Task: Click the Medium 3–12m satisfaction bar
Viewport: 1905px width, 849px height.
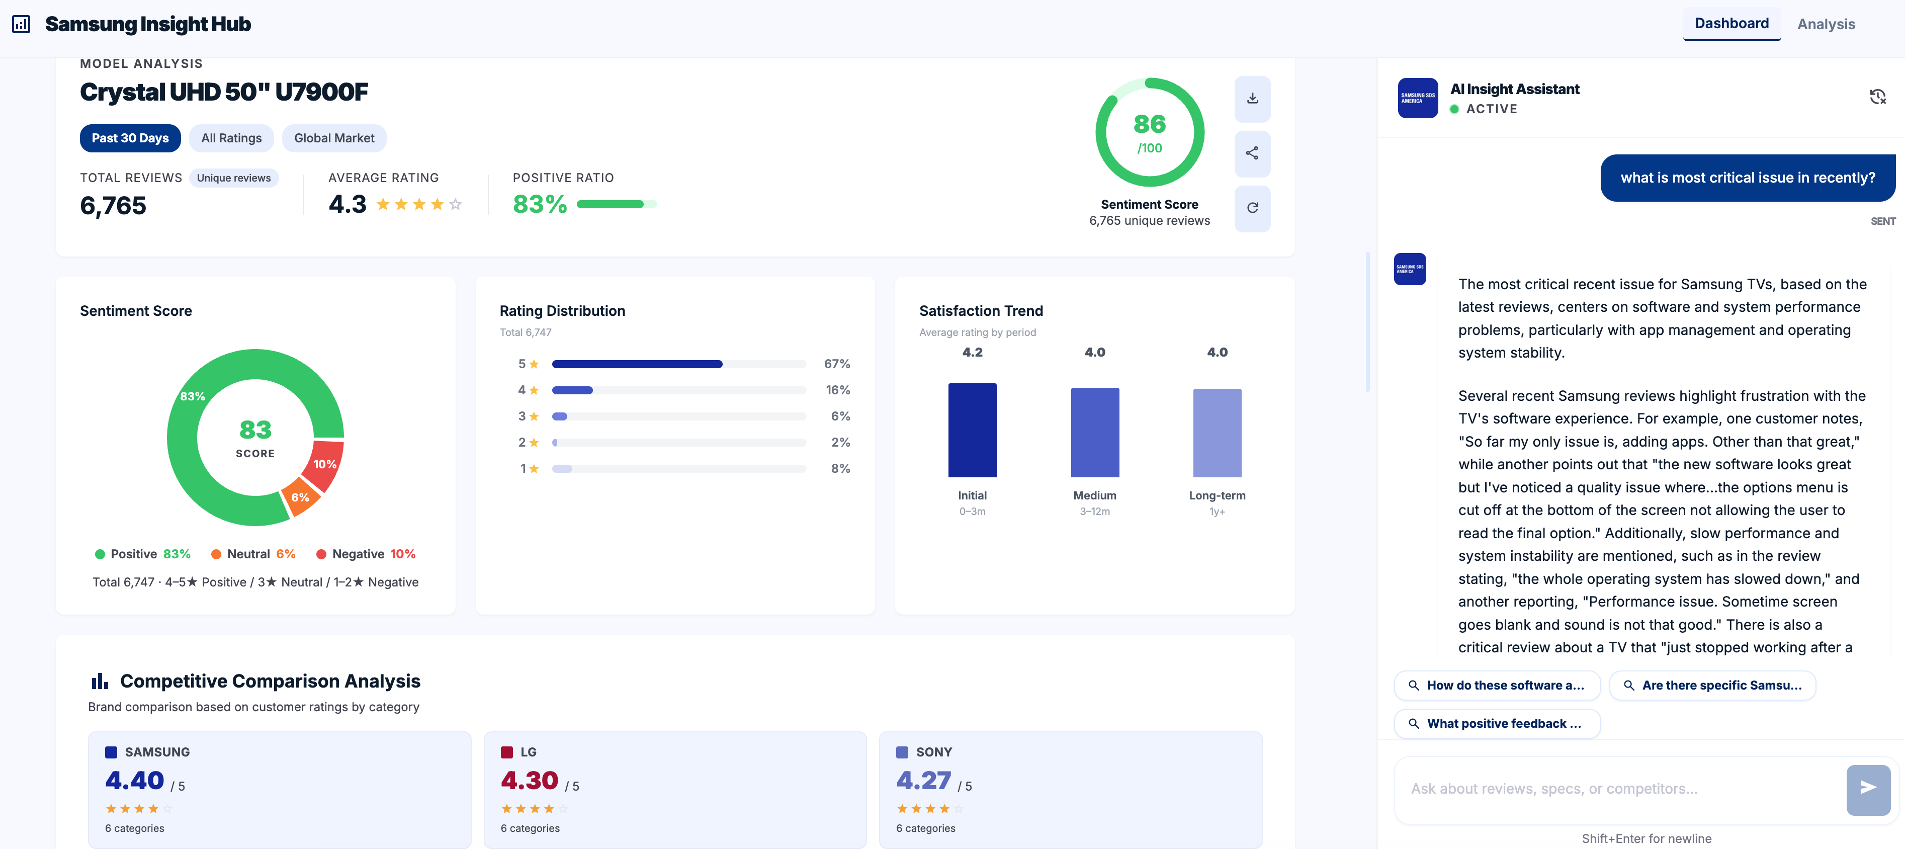Action: [1094, 432]
